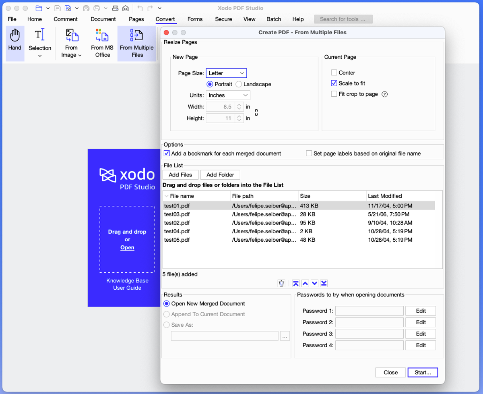Select the Hand tool
Image resolution: width=483 pixels, height=394 pixels.
click(x=14, y=42)
